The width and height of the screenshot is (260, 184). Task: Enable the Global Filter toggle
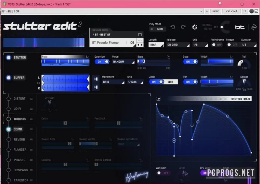[x=219, y=27]
